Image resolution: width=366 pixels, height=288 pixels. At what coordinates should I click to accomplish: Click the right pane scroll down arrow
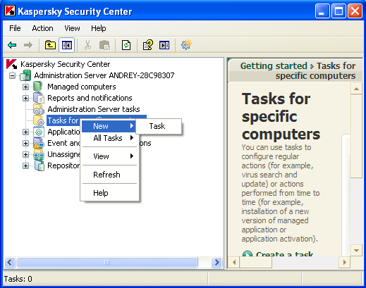(x=356, y=251)
